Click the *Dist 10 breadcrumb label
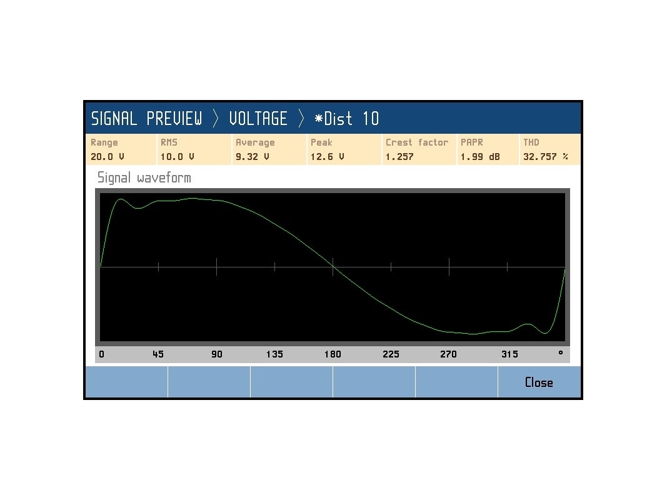This screenshot has height=500, width=667. coord(346,119)
